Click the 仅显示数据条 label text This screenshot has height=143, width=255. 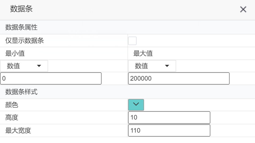(x=25, y=41)
